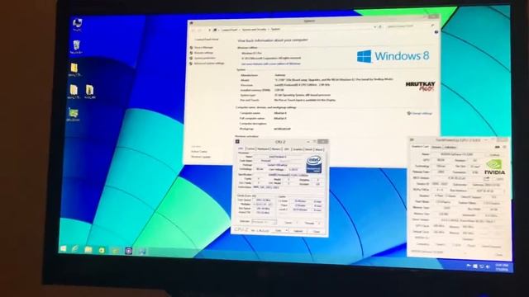Switch to the Caches tab in CPU-Z
Viewport: 529px width, 297px height.
pyautogui.click(x=251, y=149)
